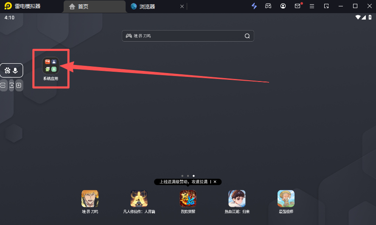Click the 上线送满级赞助，攻速拉满 promo text

click(183, 182)
